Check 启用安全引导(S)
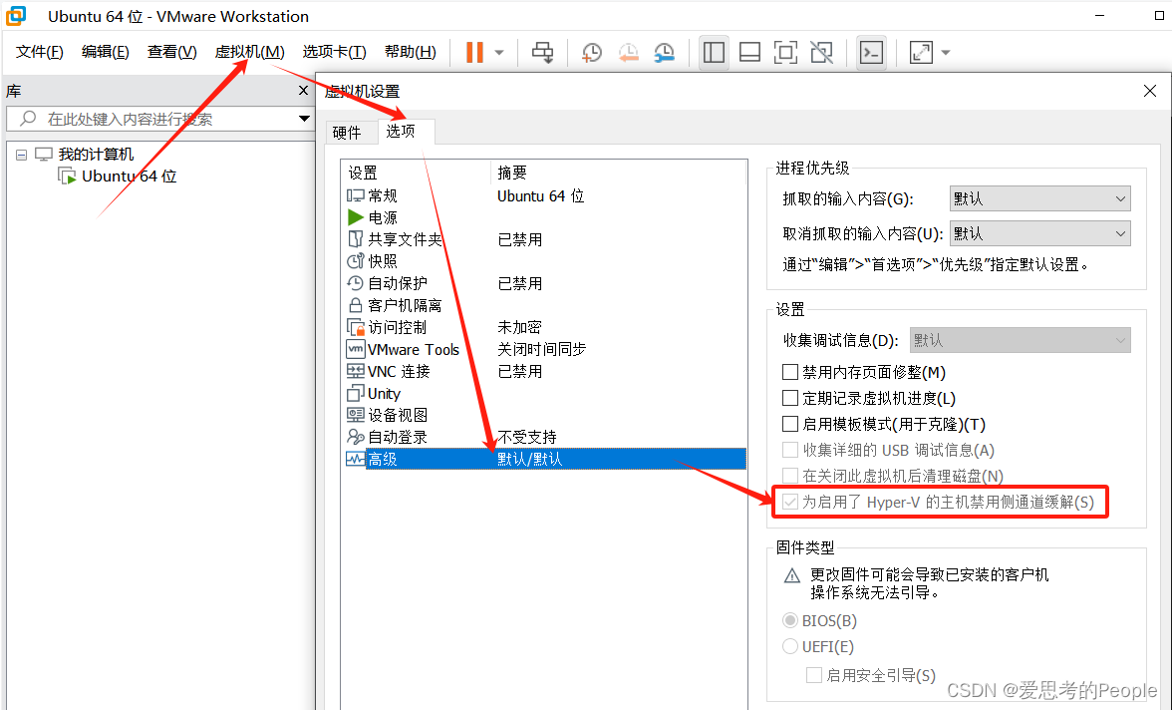Screen dimensions: 1172x710 coord(814,675)
